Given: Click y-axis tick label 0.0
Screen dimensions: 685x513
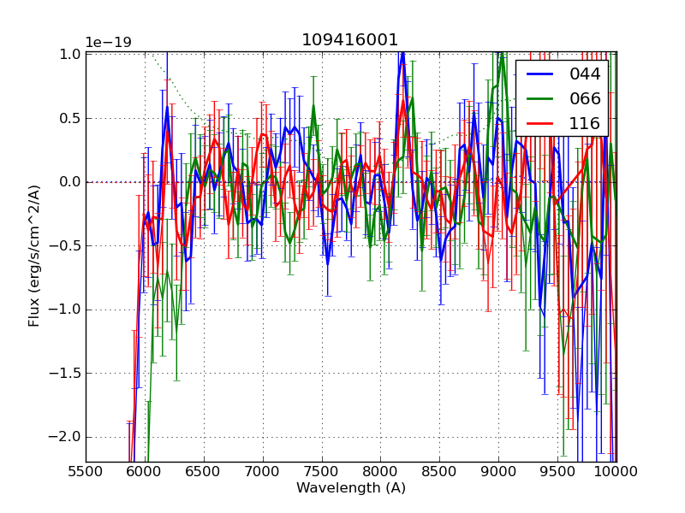Looking at the screenshot, I should pyautogui.click(x=70, y=181).
